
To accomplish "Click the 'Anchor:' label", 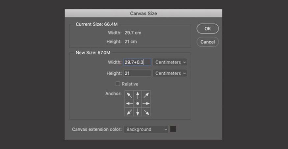I will (113, 94).
